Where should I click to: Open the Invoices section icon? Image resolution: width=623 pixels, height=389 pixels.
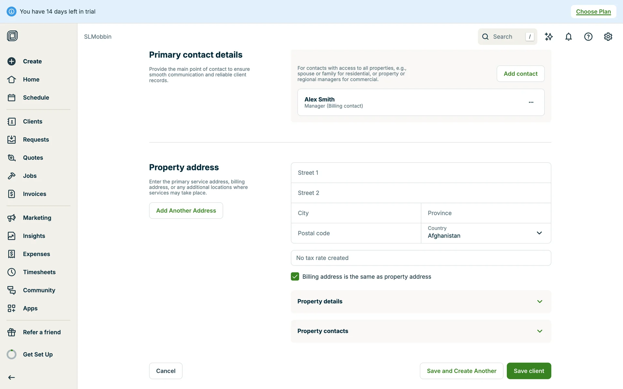click(12, 194)
